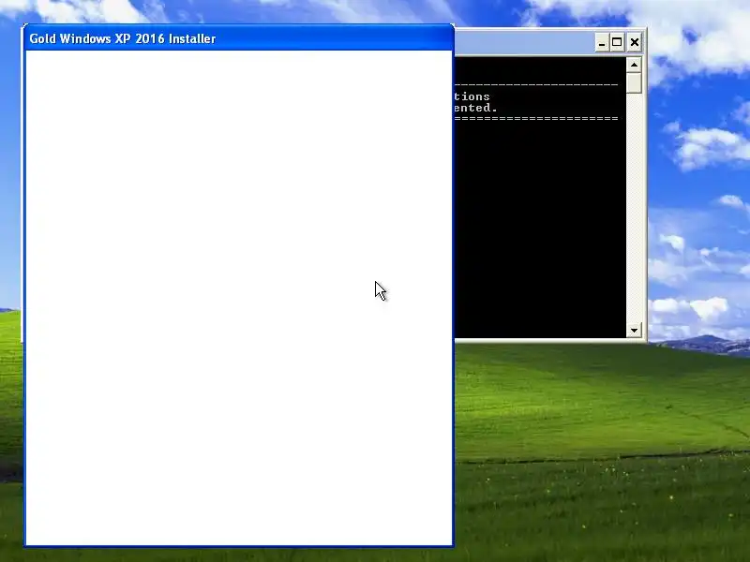Click the Gold Windows XP 2016 Installer title bar
Viewport: 750px width, 562px height.
[239, 38]
